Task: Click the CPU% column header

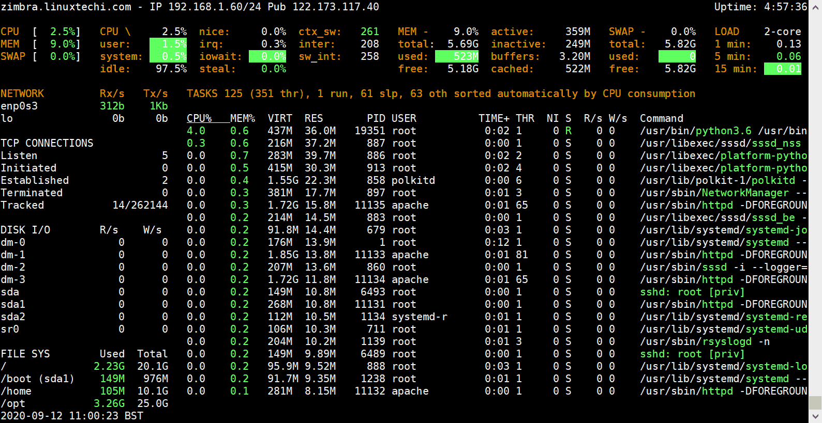Action: tap(199, 118)
